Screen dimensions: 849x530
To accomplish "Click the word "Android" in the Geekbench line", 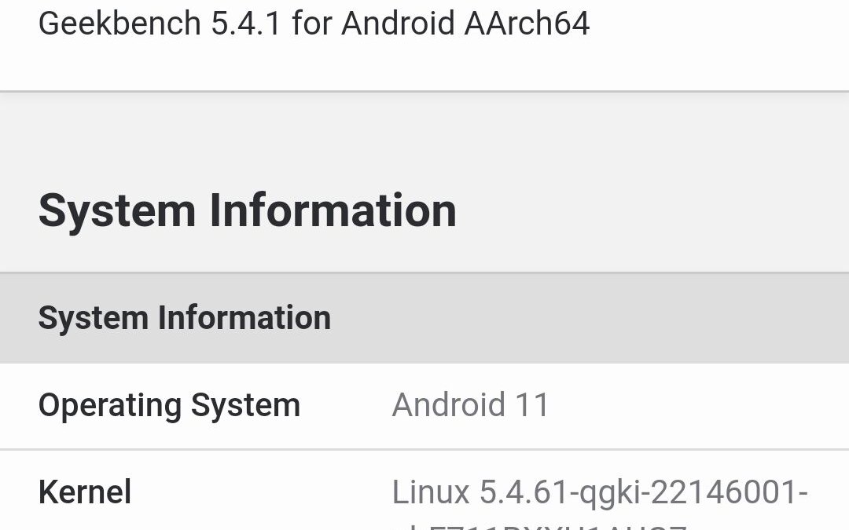I will tap(398, 24).
